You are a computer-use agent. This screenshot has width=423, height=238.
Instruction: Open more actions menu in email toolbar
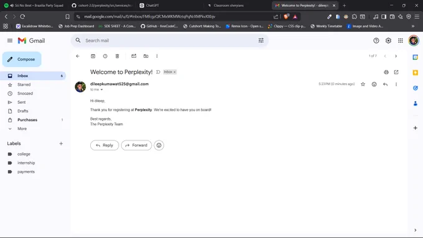click(157, 56)
